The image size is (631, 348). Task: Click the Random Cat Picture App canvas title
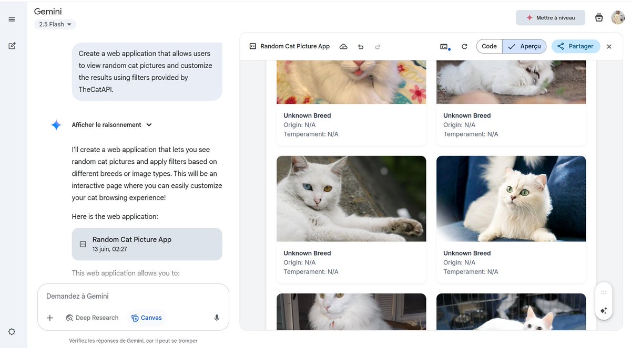295,46
